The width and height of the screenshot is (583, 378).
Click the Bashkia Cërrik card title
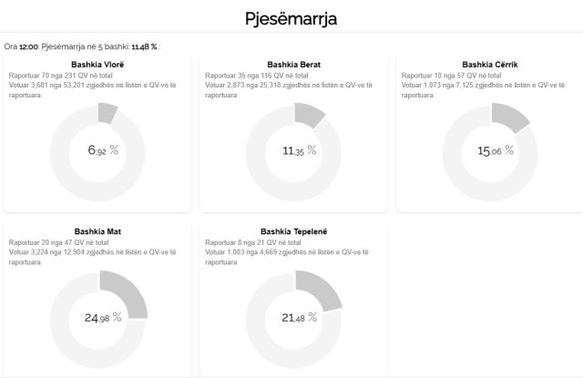[490, 65]
